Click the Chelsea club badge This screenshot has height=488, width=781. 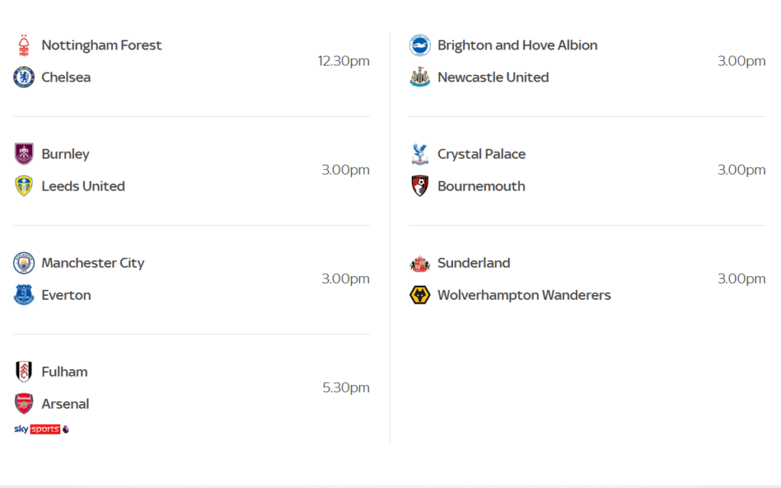pyautogui.click(x=24, y=77)
